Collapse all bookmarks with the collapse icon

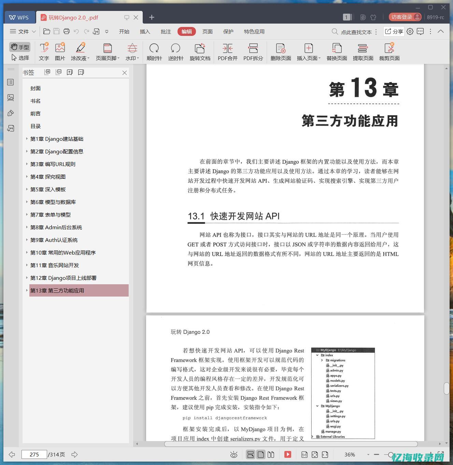click(59, 72)
